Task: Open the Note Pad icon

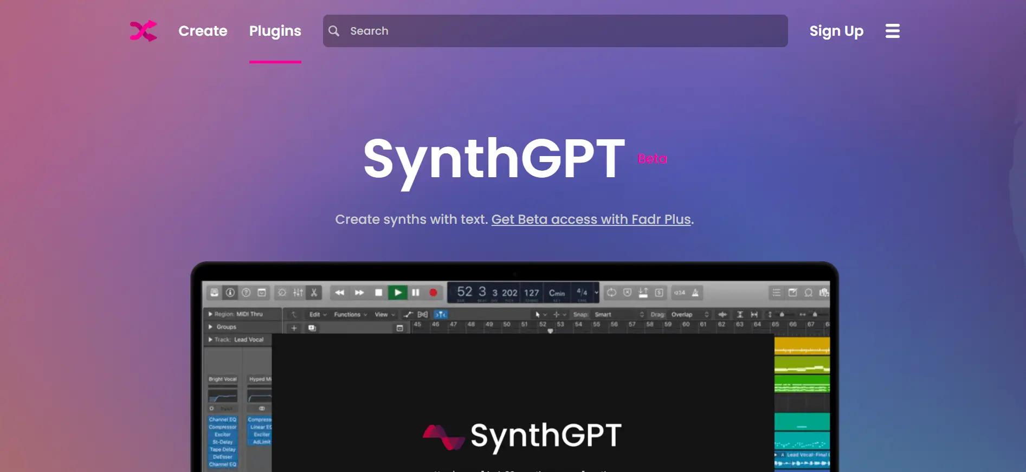Action: coord(792,293)
